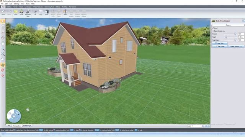The width and height of the screenshot is (245, 137).
Task: Switch to the Plan Detail tab
Action: pyautogui.click(x=72, y=7)
